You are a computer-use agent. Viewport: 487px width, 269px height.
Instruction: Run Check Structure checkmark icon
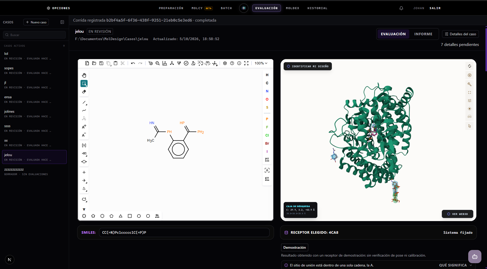coord(186,63)
